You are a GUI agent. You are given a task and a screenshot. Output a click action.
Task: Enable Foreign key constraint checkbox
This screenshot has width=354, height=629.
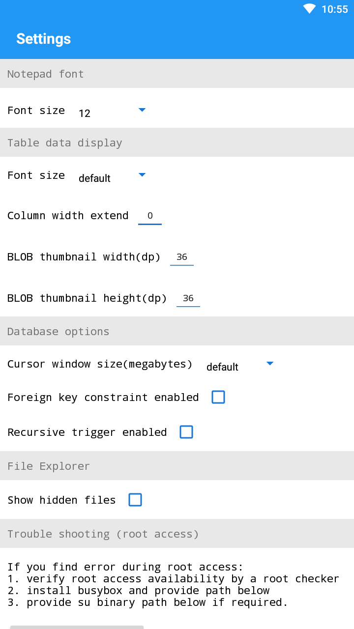[218, 397]
